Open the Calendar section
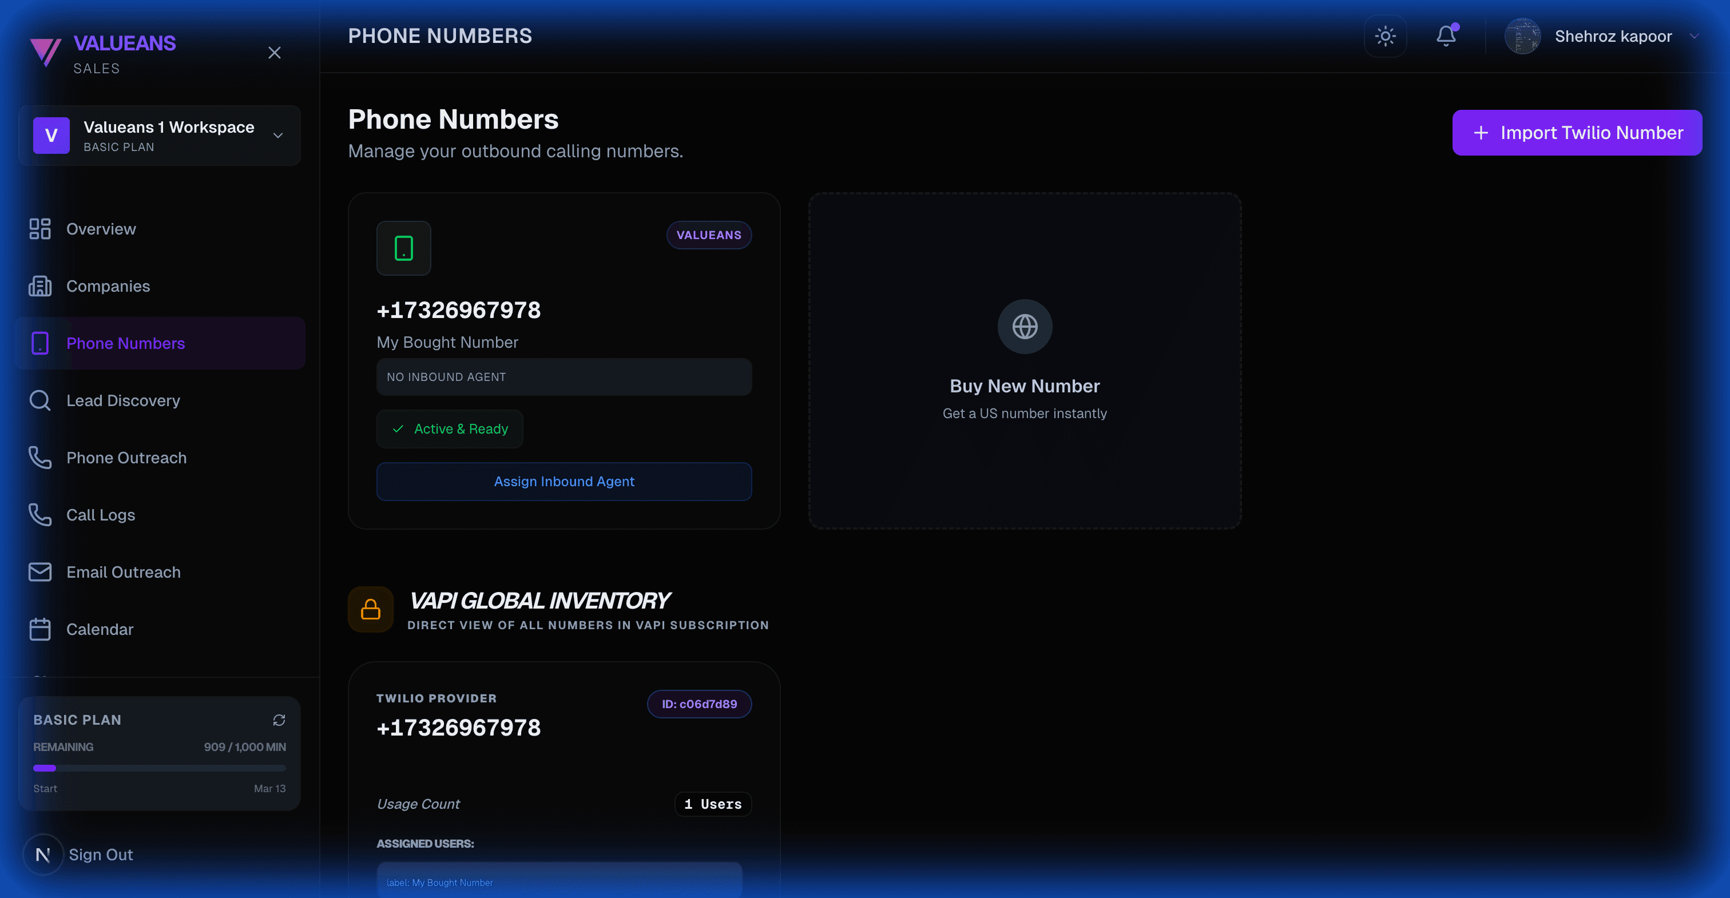1730x898 pixels. pos(100,629)
